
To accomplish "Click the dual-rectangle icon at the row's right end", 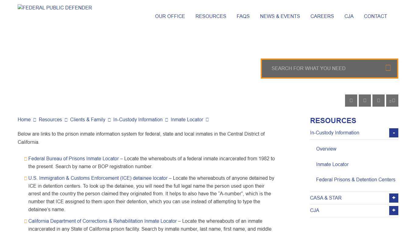I will 392,100.
